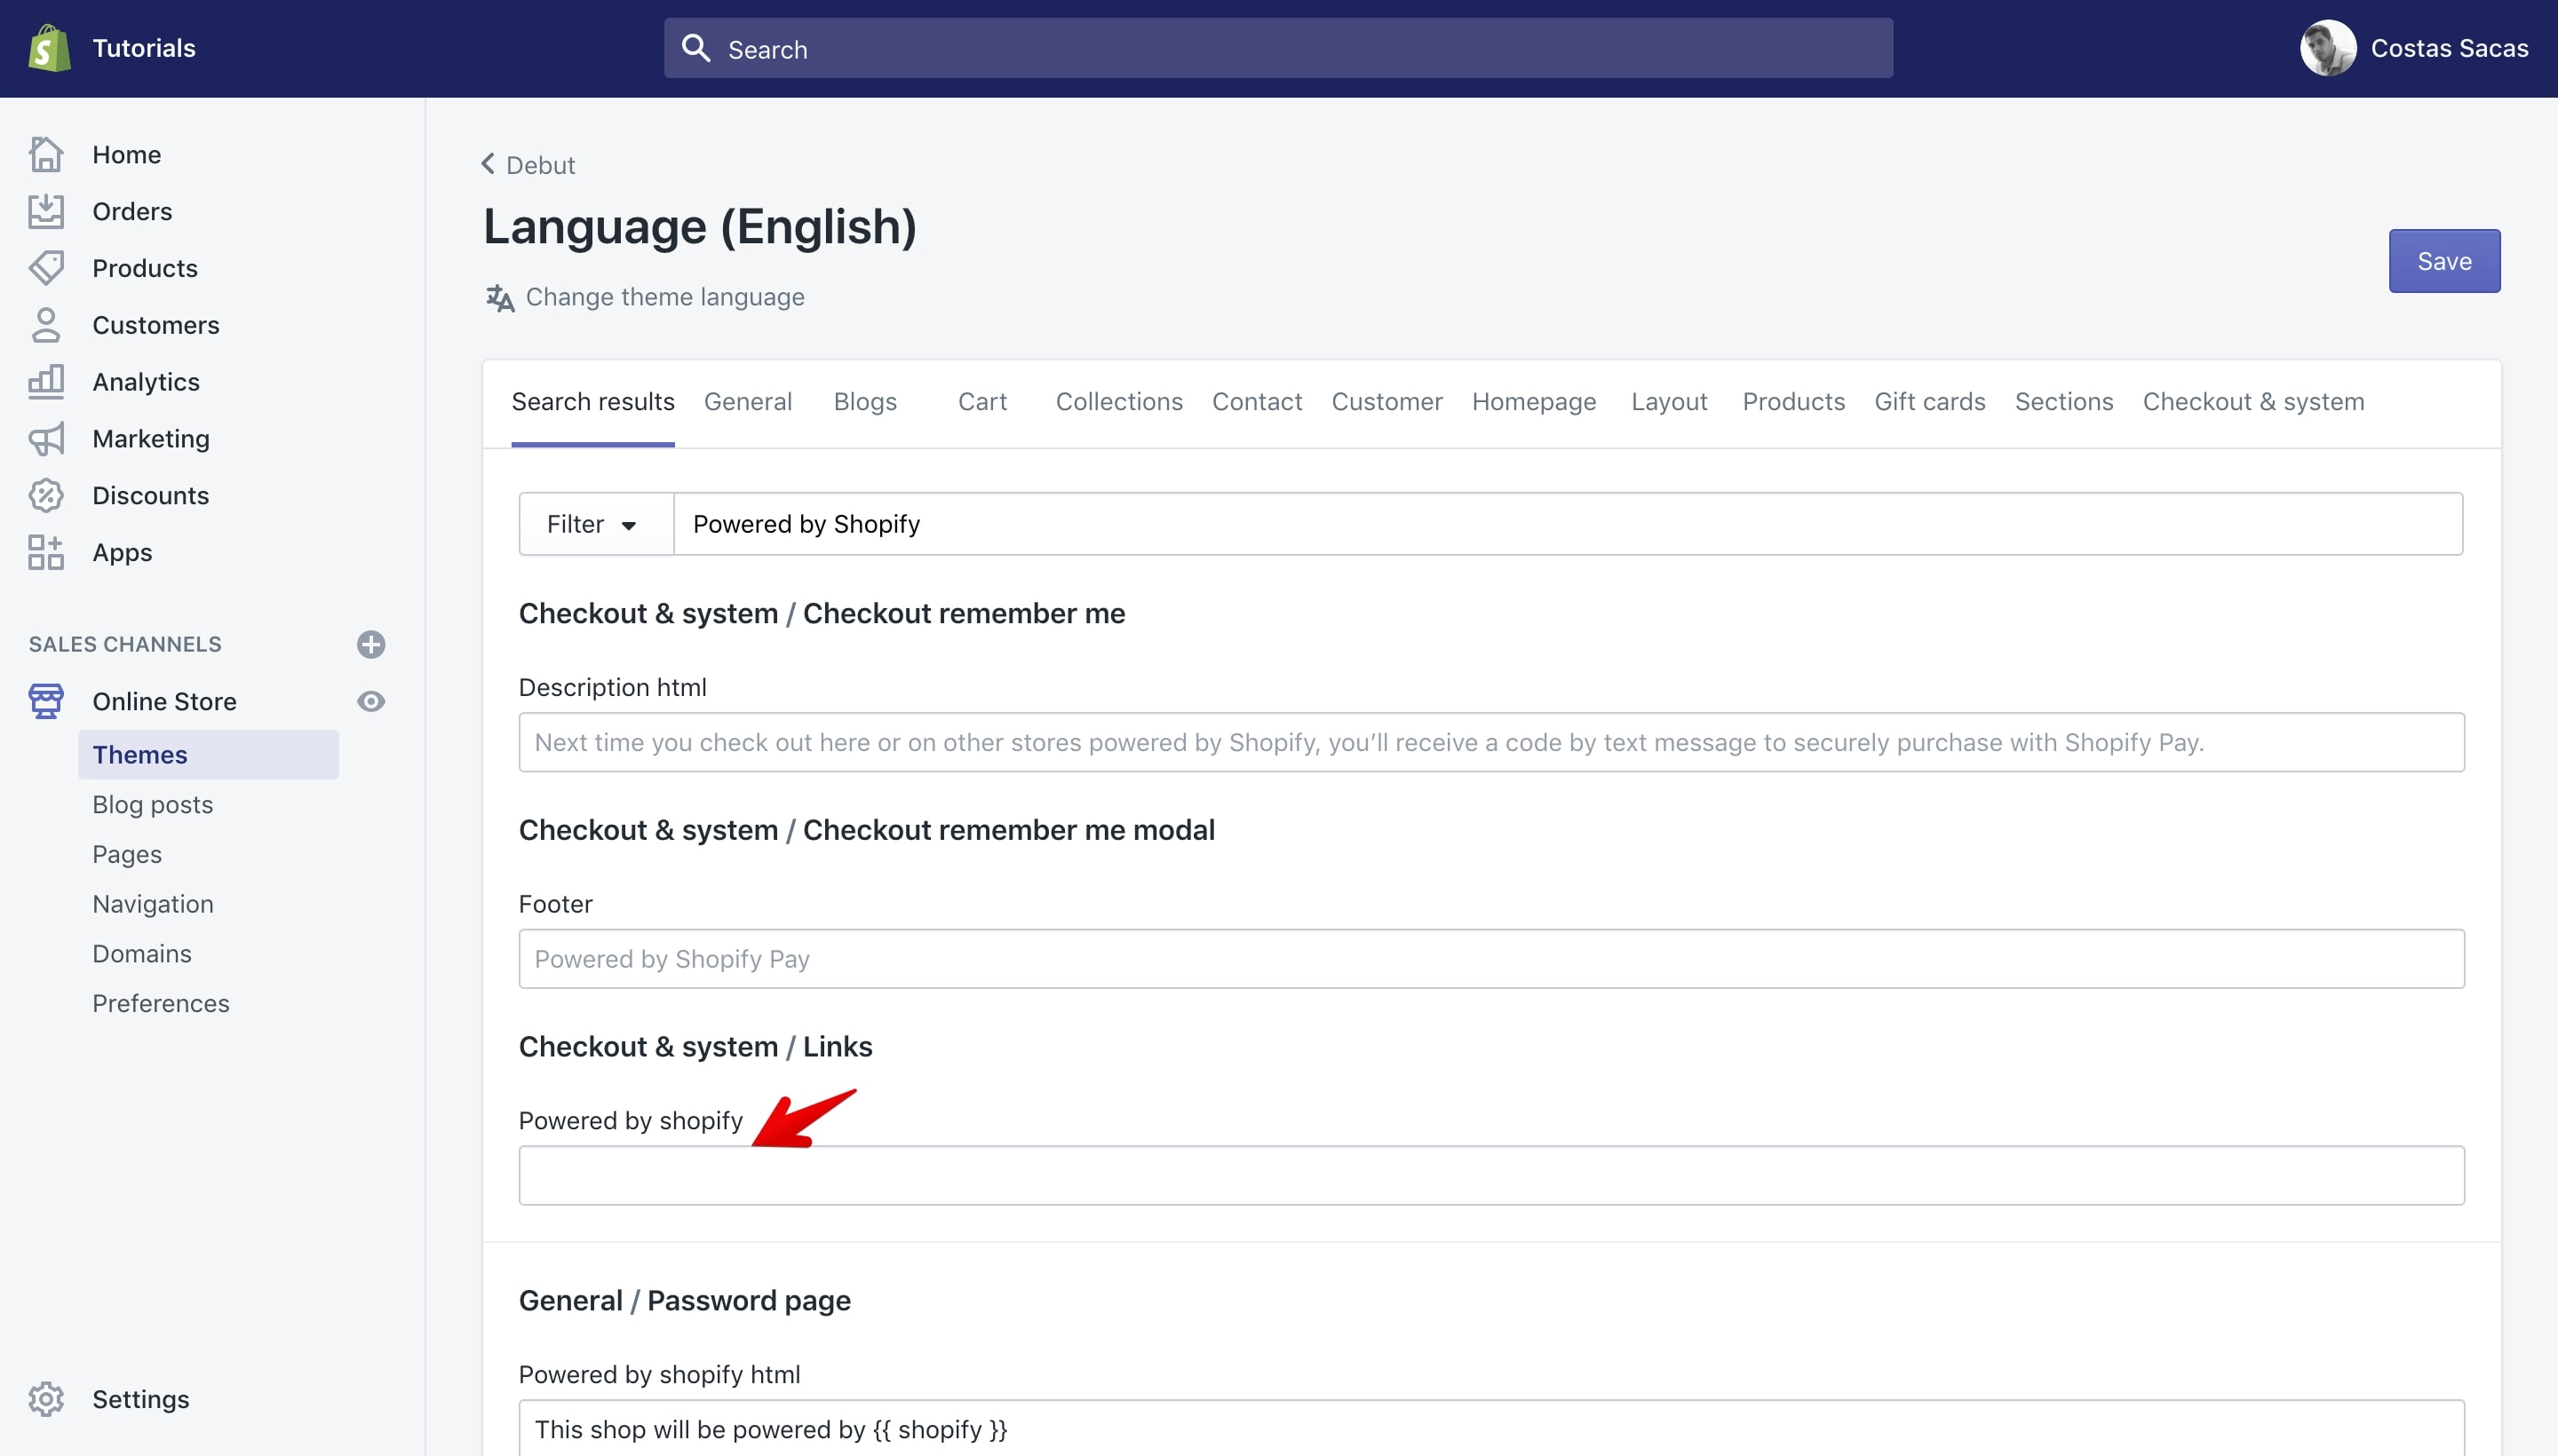View online store via eye icon
Image resolution: width=2558 pixels, height=1456 pixels.
(x=371, y=701)
